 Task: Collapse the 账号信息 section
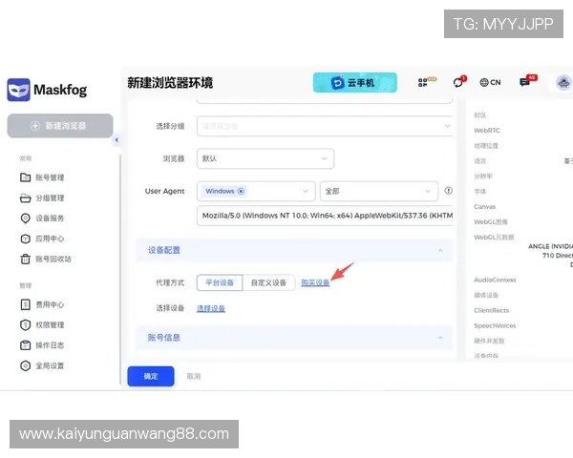click(440, 338)
